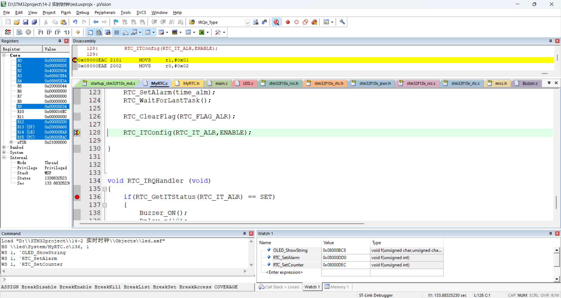Click Show Next Statement arrow icon
561x298 pixels.
[x=78, y=32]
